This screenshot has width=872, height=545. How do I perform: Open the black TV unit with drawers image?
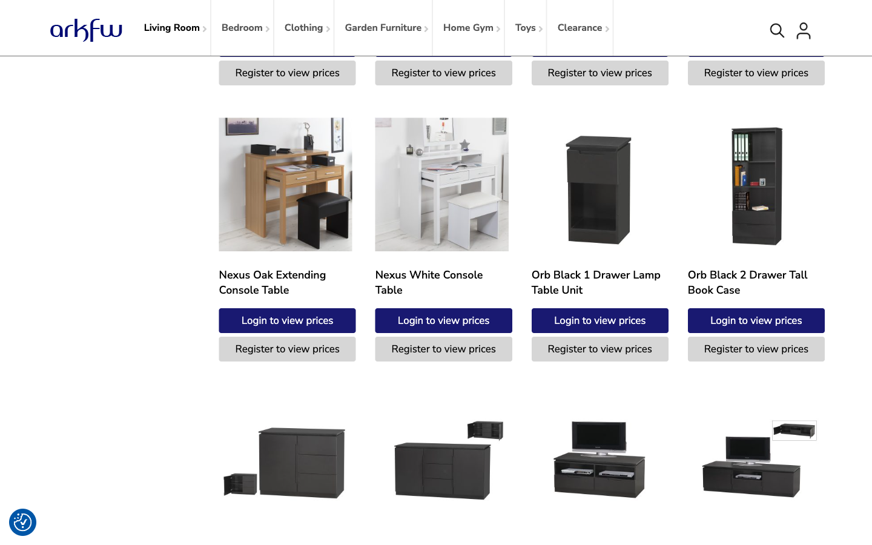point(598,459)
